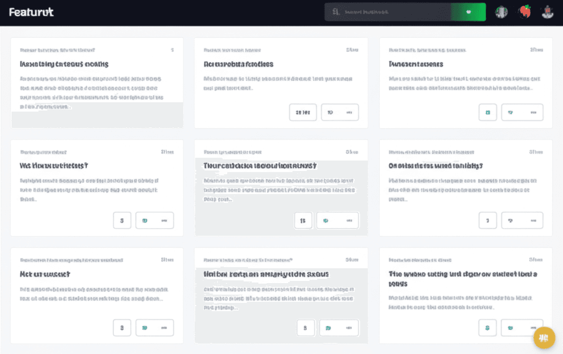Open the three-dot menu in the center card
The image size is (563, 354).
[x=349, y=220]
